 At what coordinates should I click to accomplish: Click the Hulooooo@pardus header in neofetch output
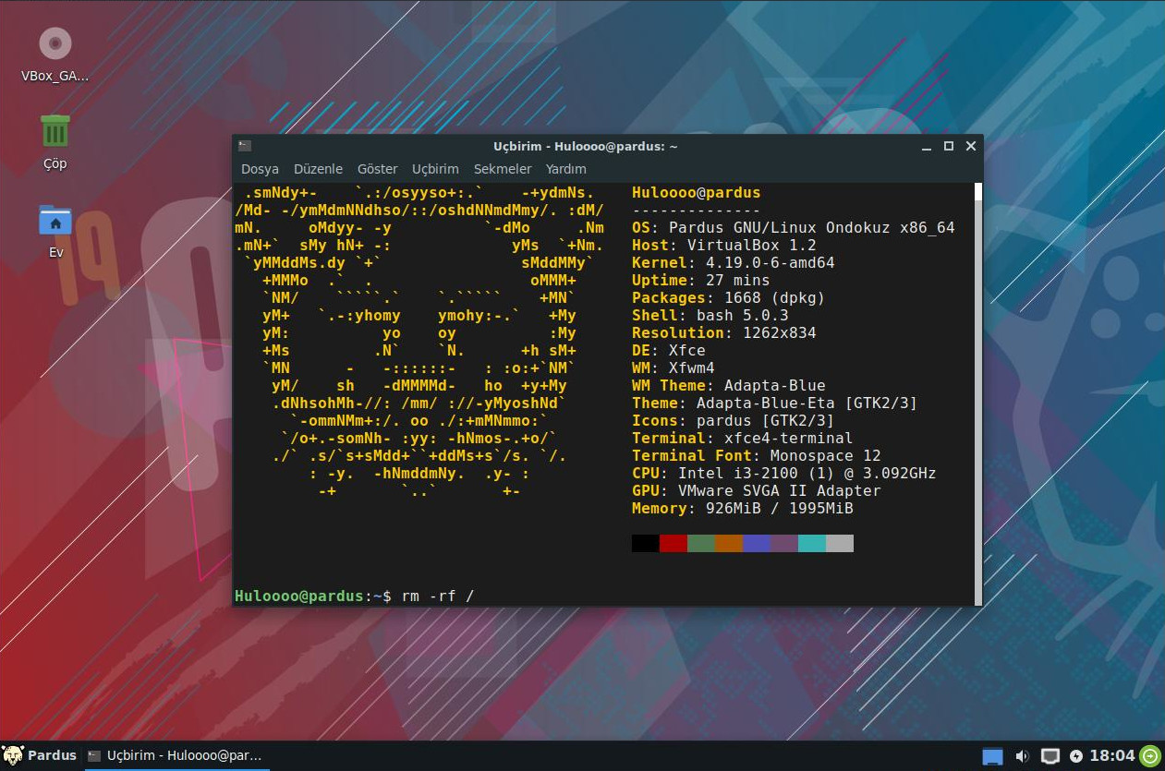coord(697,193)
